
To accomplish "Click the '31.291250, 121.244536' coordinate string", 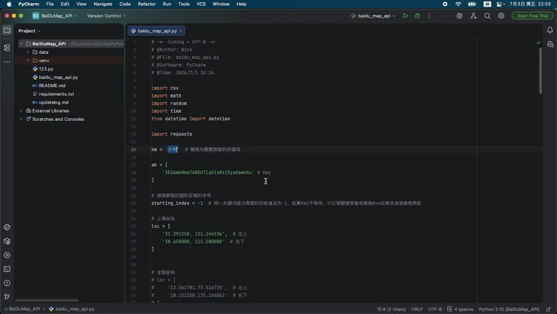I will 194,233.
